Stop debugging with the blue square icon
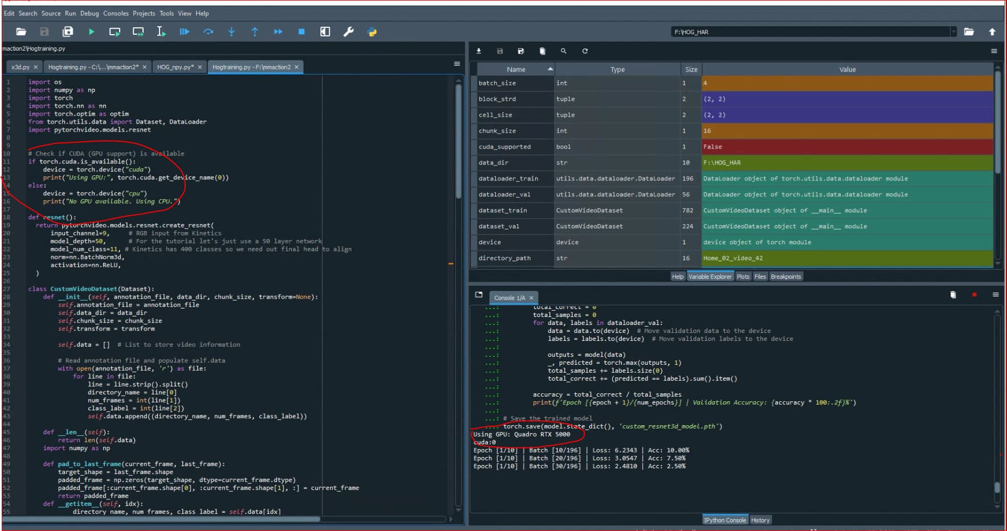The image size is (1007, 531). click(301, 32)
